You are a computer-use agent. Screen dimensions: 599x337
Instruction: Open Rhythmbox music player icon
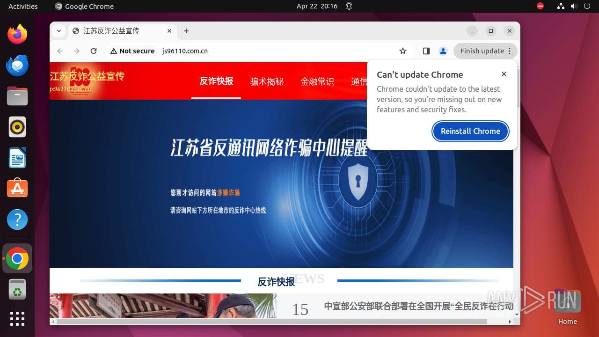point(17,127)
